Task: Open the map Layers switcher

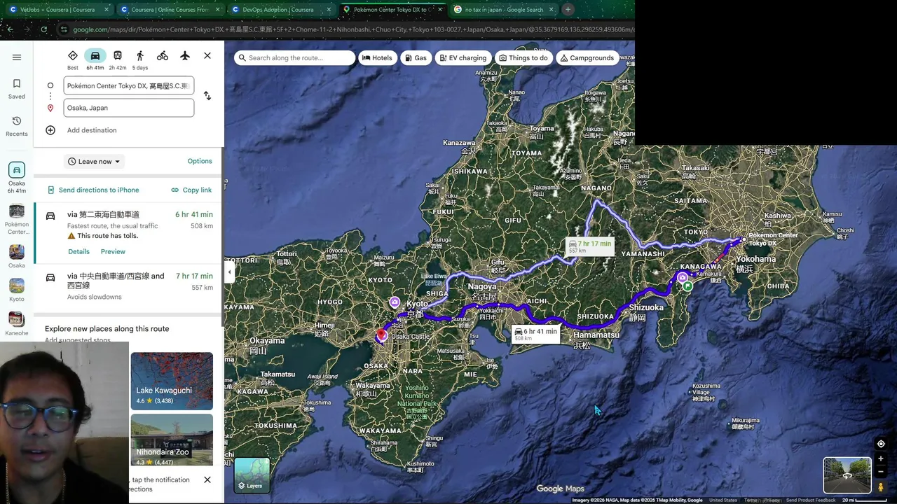Action: (252, 475)
